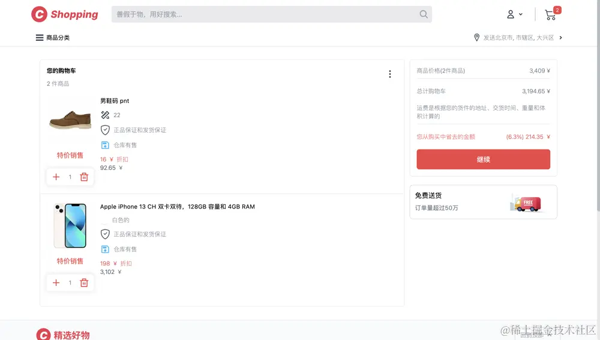Image resolution: width=600 pixels, height=340 pixels.
Task: Click the Shopping logo
Action: pyautogui.click(x=65, y=14)
